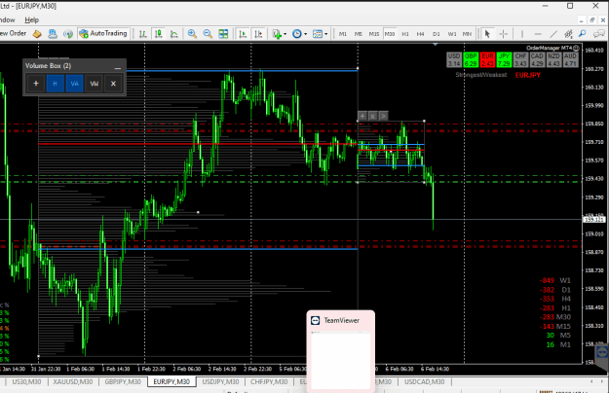Screen dimensions: 609x393
Task: Switch to the GBPJPY,M30 chart tab
Action: 123,381
